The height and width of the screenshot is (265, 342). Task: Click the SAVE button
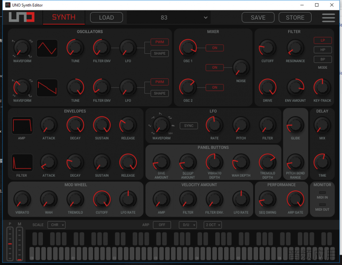point(258,17)
